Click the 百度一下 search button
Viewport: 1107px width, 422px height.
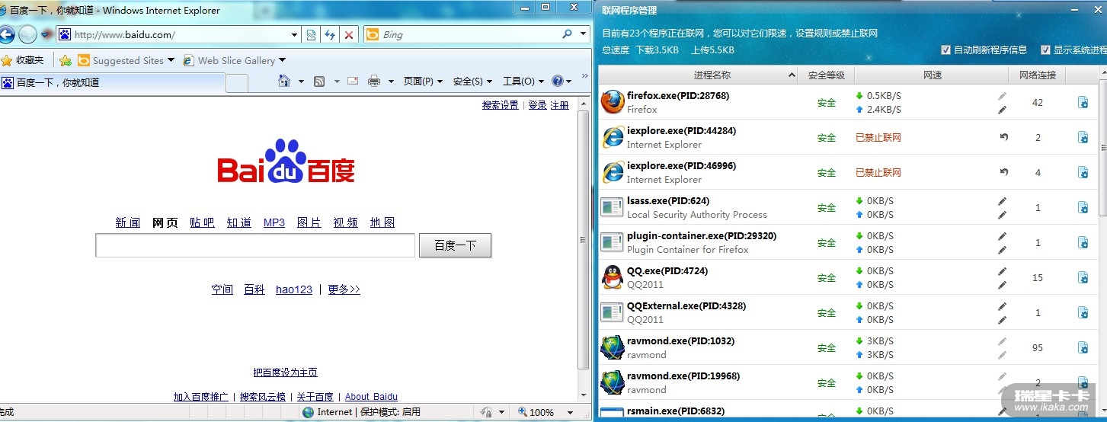click(x=455, y=245)
